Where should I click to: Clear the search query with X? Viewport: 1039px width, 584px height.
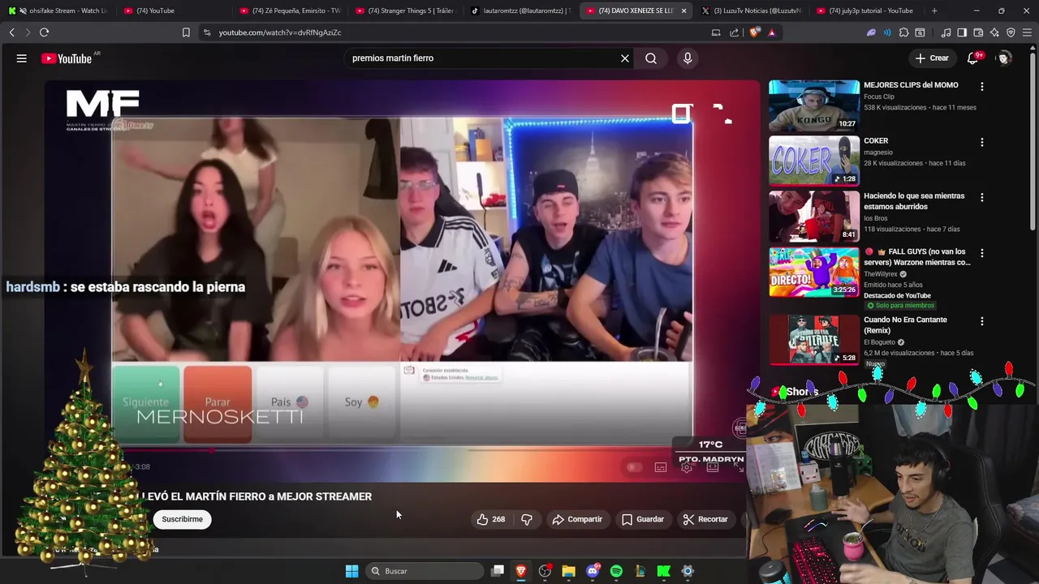(x=625, y=58)
